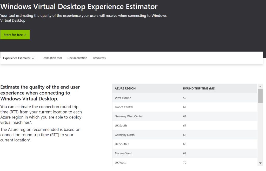Click the value 67 for Germany West Central
This screenshot has width=266, height=171.
185,116
